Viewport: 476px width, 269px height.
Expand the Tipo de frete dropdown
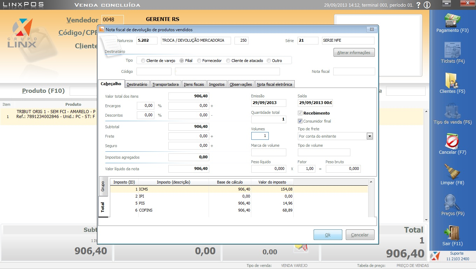(370, 136)
